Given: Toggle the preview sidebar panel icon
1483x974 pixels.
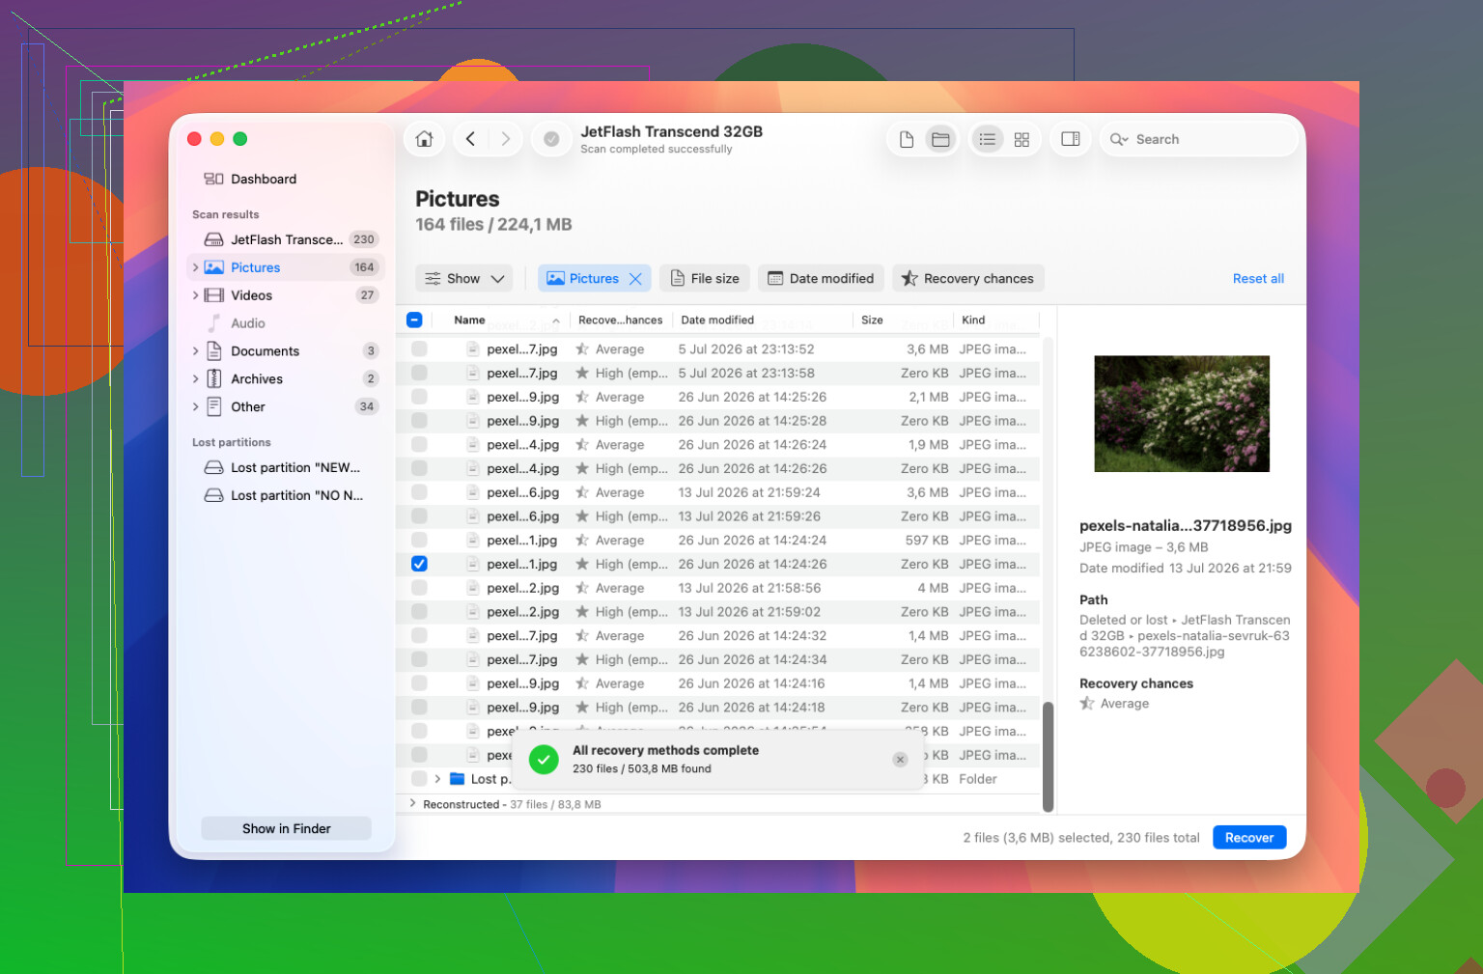Looking at the screenshot, I should 1071,139.
